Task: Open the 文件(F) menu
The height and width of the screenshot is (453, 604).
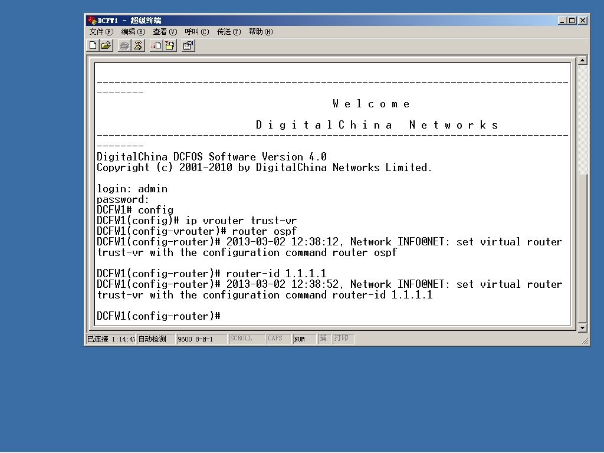Action: pyautogui.click(x=101, y=32)
